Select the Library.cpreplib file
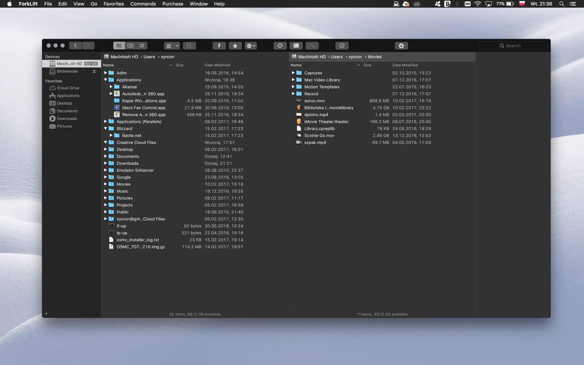Image resolution: width=584 pixels, height=365 pixels. click(382, 128)
